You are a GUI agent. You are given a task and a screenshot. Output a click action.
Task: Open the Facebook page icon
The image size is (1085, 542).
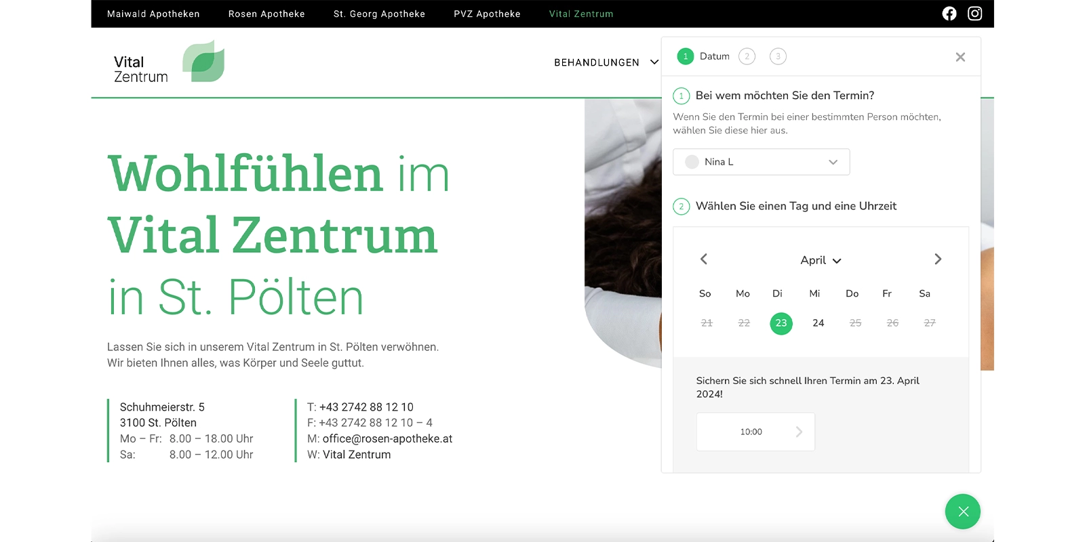pyautogui.click(x=949, y=14)
